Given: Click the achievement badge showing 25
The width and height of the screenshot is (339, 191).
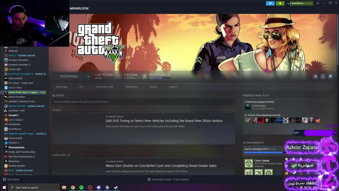Looking at the screenshot, I should (x=269, y=173).
